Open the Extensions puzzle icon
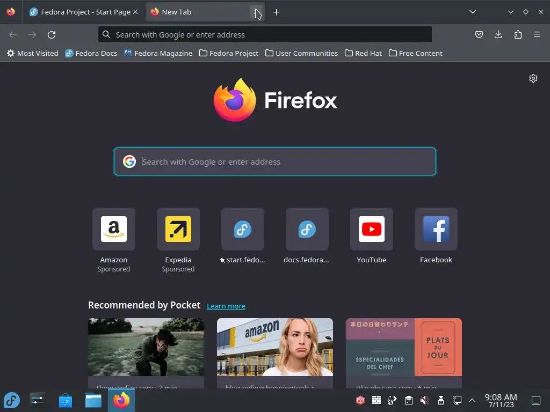 pyautogui.click(x=518, y=34)
